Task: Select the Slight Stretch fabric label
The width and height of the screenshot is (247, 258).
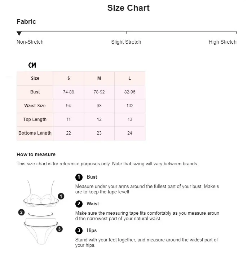Action: (126, 42)
